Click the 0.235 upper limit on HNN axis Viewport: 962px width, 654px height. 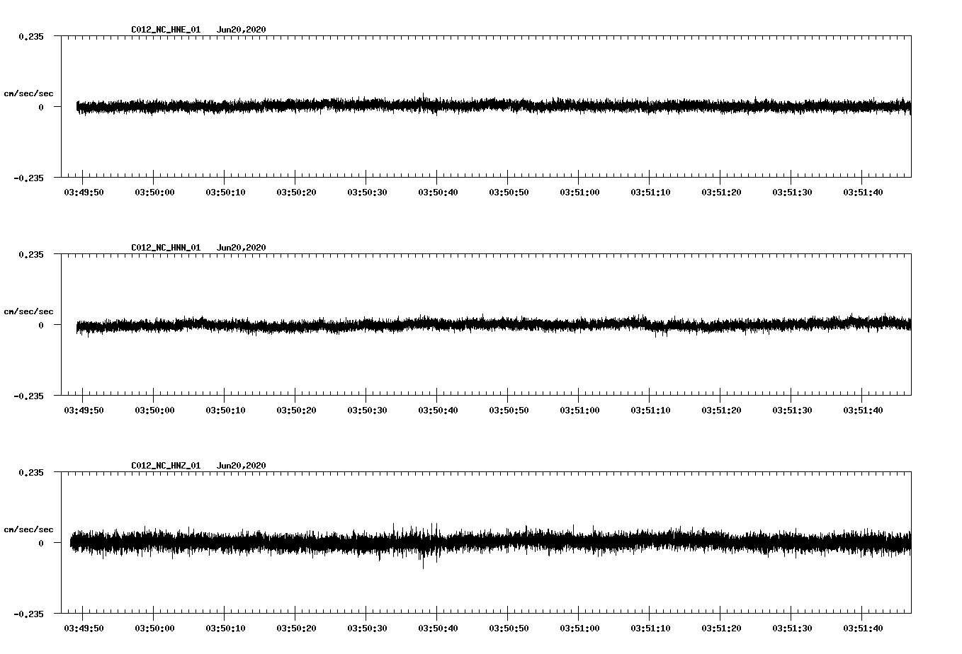pos(31,255)
